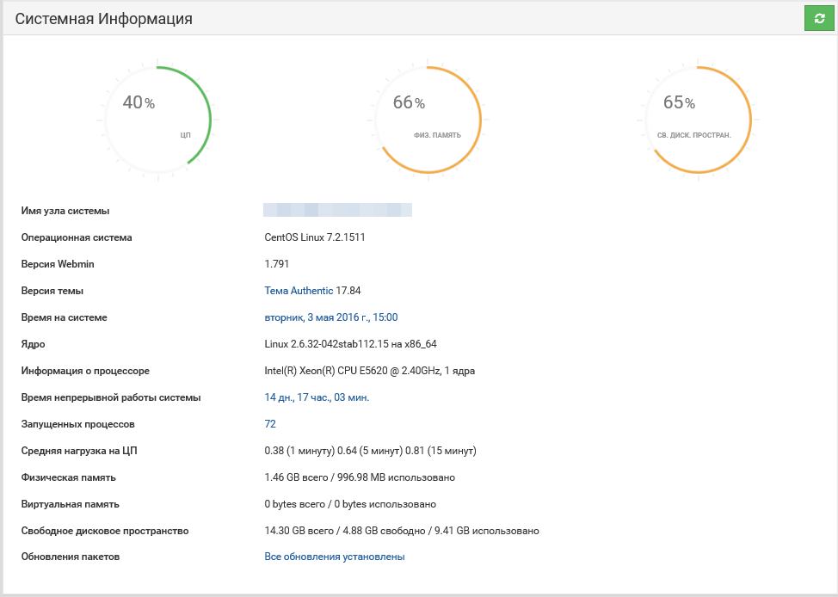Click the virtual memory usage text
This screenshot has width=838, height=597.
[x=350, y=504]
